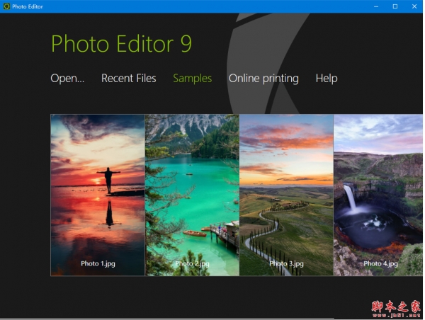Open sample thumbnail Photo 2.jpg turquoise lake
Image resolution: width=425 pixels, height=320 pixels.
(192, 195)
